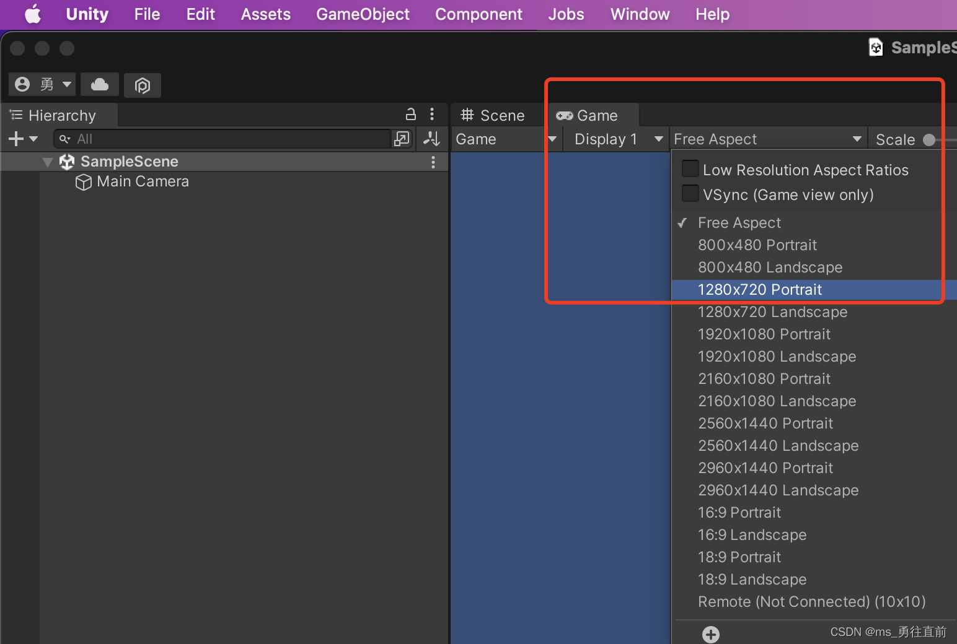Screen dimensions: 957x644
Task: Click the SampleScene title document icon
Action: (x=876, y=47)
